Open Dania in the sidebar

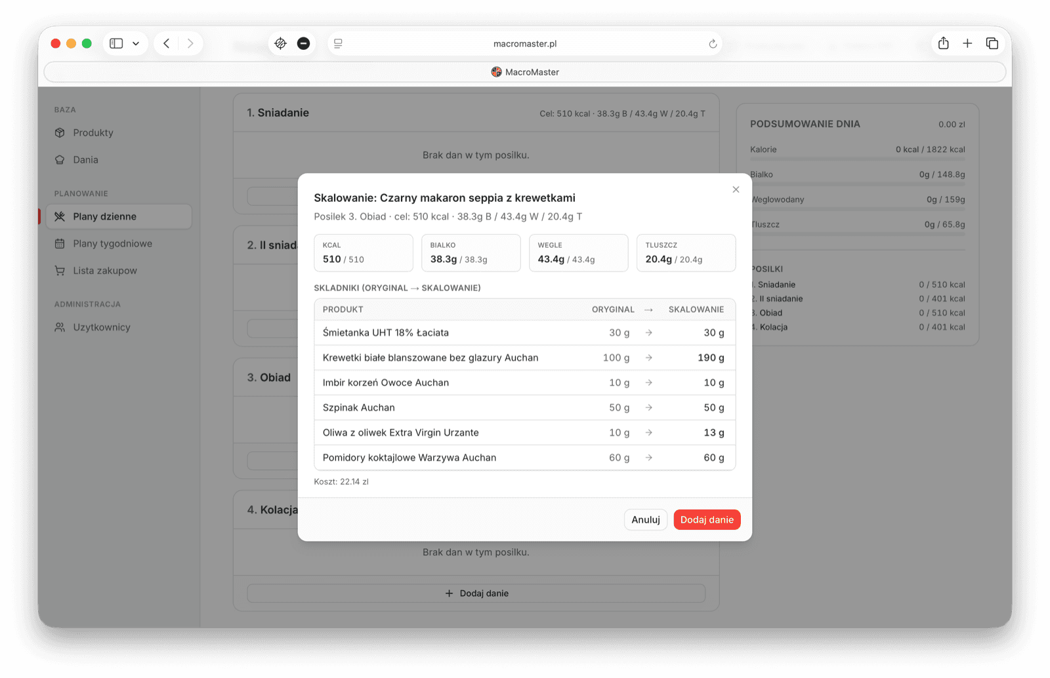[119, 159]
